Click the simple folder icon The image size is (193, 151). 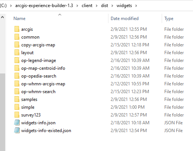tap(17, 107)
